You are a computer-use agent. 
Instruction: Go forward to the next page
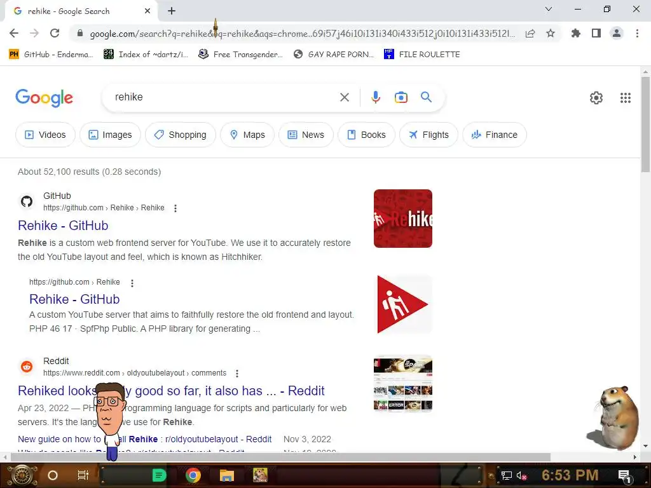[x=34, y=33]
